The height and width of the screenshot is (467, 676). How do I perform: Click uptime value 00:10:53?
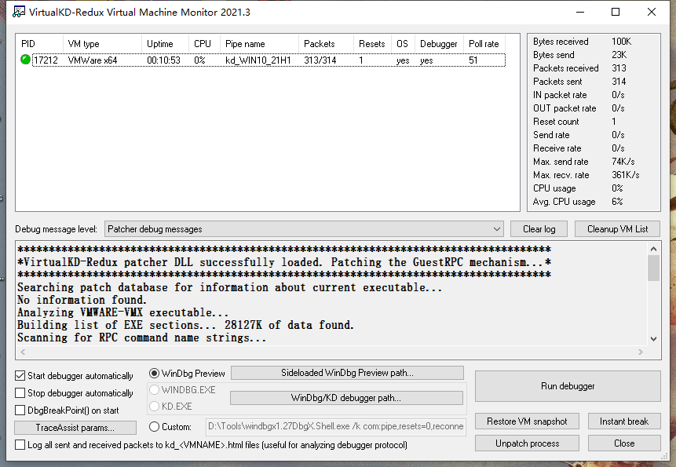coord(163,60)
